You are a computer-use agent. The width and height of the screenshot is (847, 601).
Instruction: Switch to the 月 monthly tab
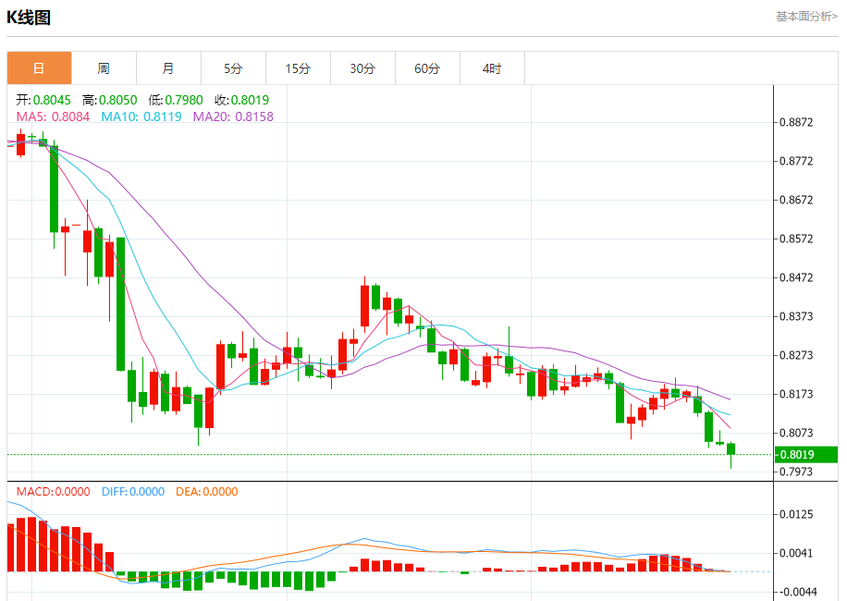pos(168,68)
